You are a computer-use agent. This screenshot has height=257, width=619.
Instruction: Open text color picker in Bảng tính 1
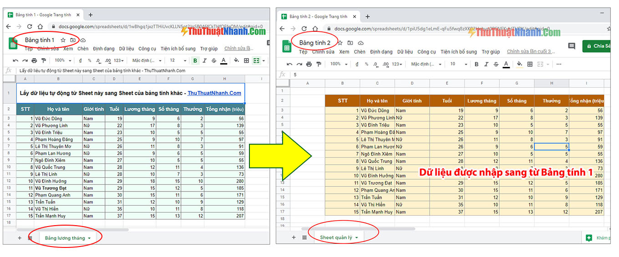[x=223, y=60]
